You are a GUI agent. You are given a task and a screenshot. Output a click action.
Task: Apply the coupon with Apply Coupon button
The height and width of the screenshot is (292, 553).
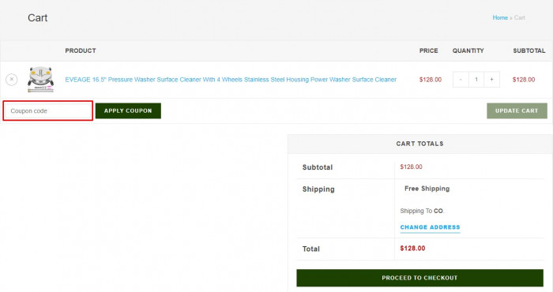tap(128, 110)
